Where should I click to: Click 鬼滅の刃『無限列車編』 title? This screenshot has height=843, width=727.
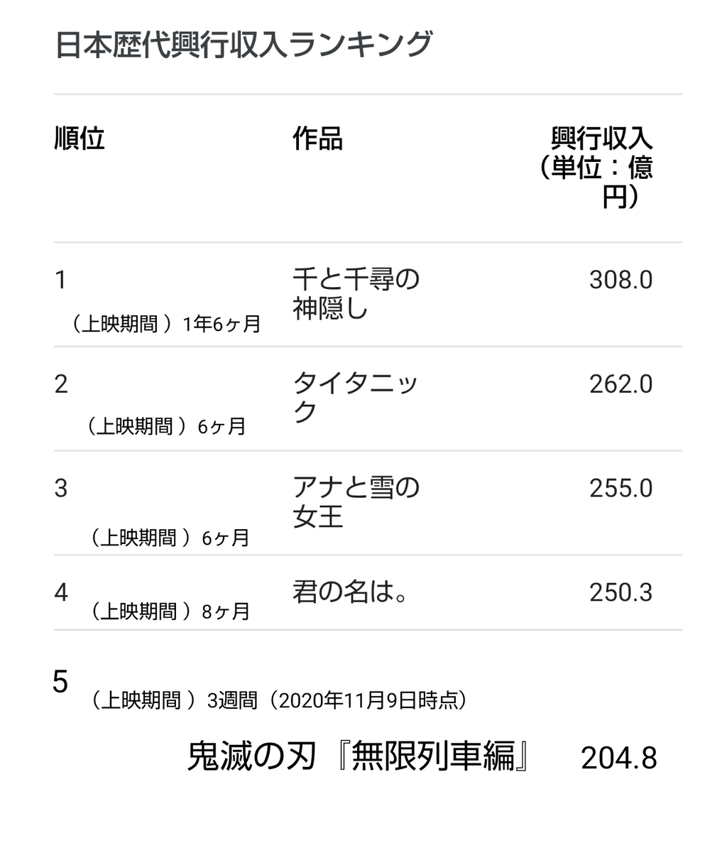[359, 756]
